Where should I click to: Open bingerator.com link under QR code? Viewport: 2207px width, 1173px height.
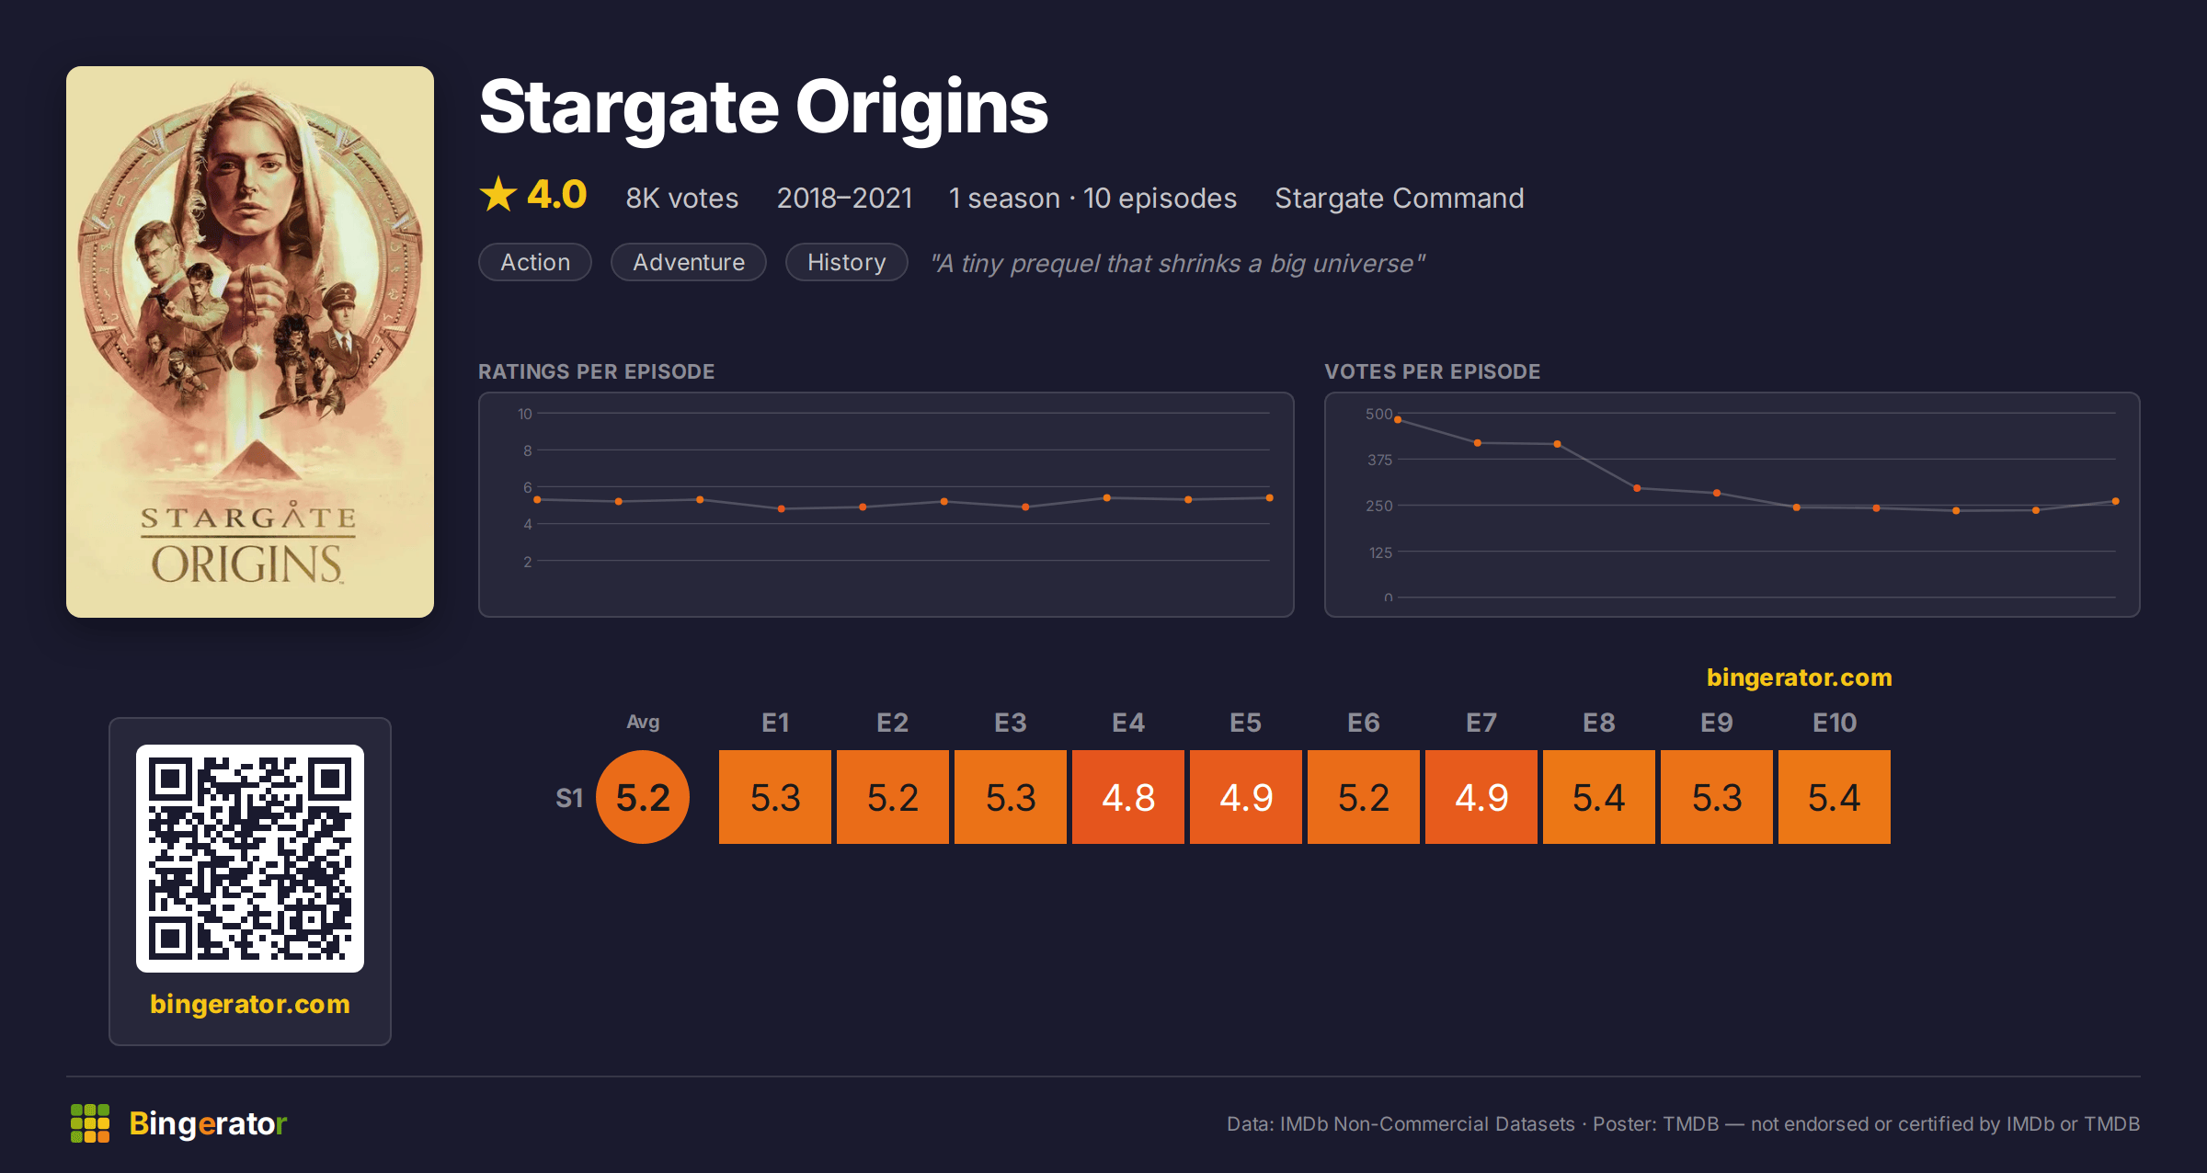(x=250, y=1004)
